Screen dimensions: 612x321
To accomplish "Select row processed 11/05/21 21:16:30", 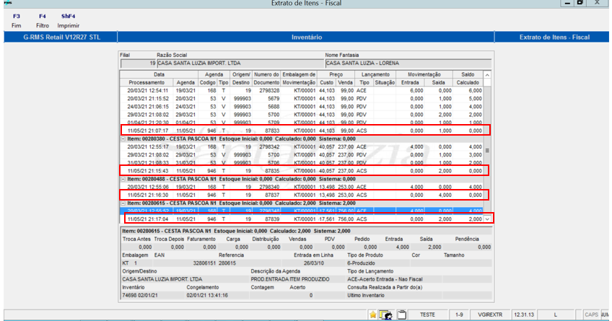I will tap(302, 195).
